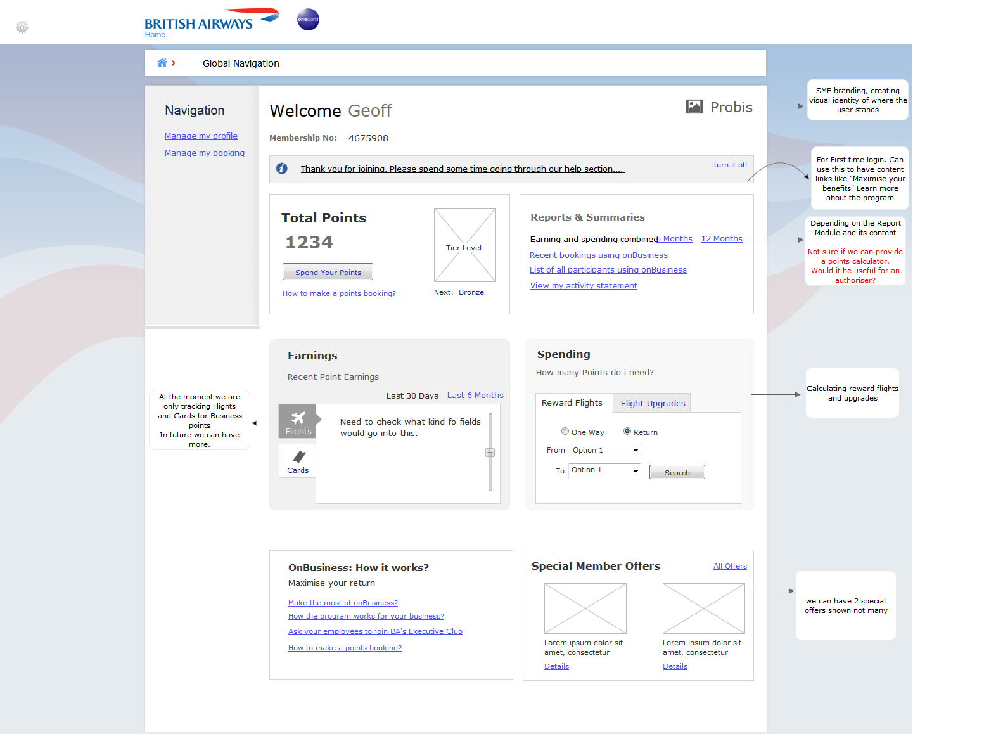Click the blue info icon in the notice bar

282,168
